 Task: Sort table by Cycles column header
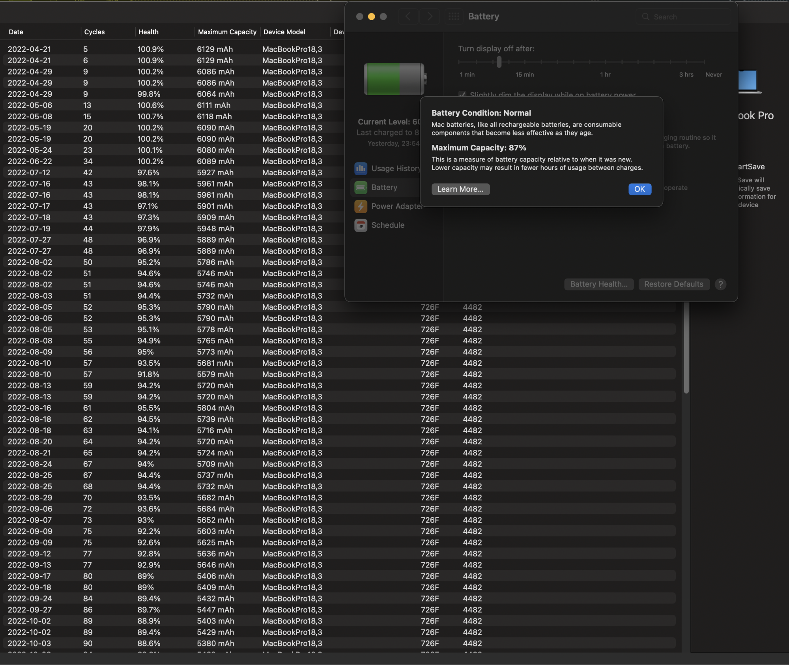[x=94, y=32]
